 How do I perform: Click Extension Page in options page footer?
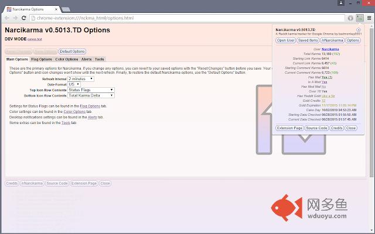pyautogui.click(x=84, y=183)
